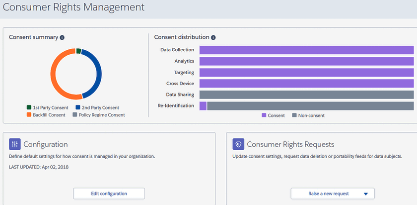The width and height of the screenshot is (417, 205).
Task: Select the Data Collection consent bar
Action: [x=306, y=50]
